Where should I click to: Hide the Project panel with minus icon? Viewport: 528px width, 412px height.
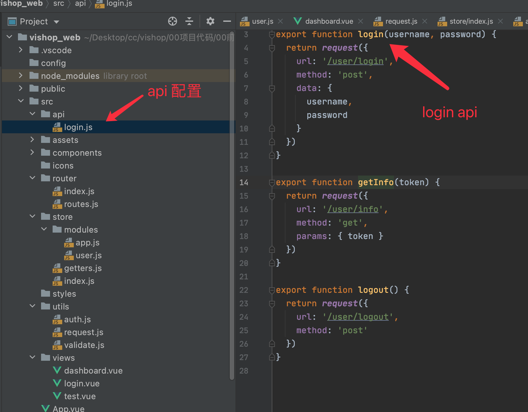pos(227,21)
